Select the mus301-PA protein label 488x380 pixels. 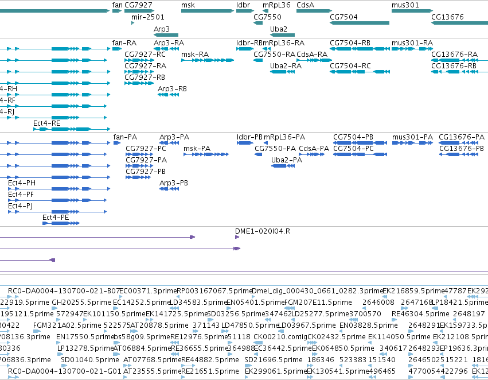pos(412,137)
